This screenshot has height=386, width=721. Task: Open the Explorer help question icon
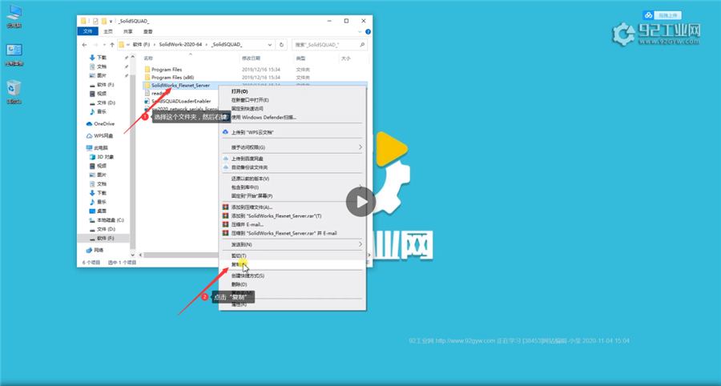point(368,32)
